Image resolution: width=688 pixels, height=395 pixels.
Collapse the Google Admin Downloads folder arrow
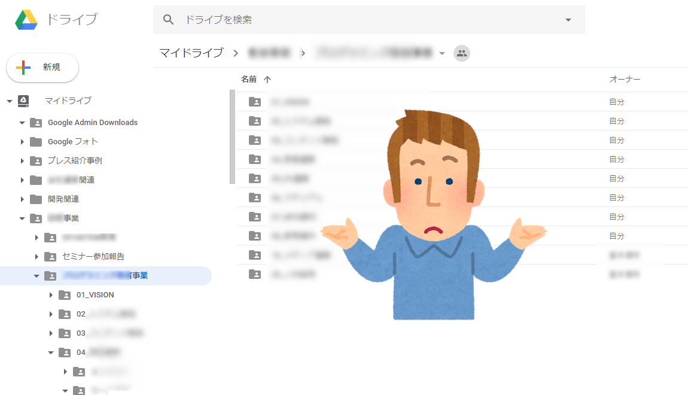22,123
